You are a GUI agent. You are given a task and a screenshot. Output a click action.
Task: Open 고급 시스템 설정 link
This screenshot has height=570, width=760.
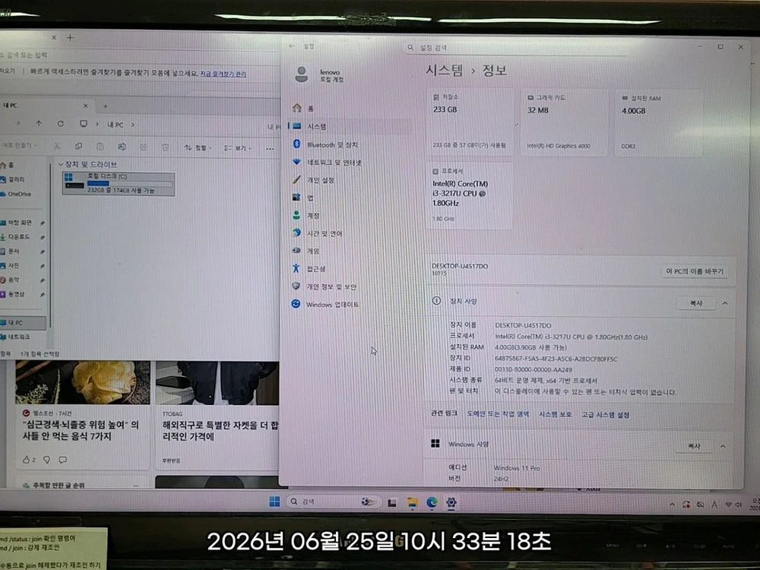[x=606, y=415]
